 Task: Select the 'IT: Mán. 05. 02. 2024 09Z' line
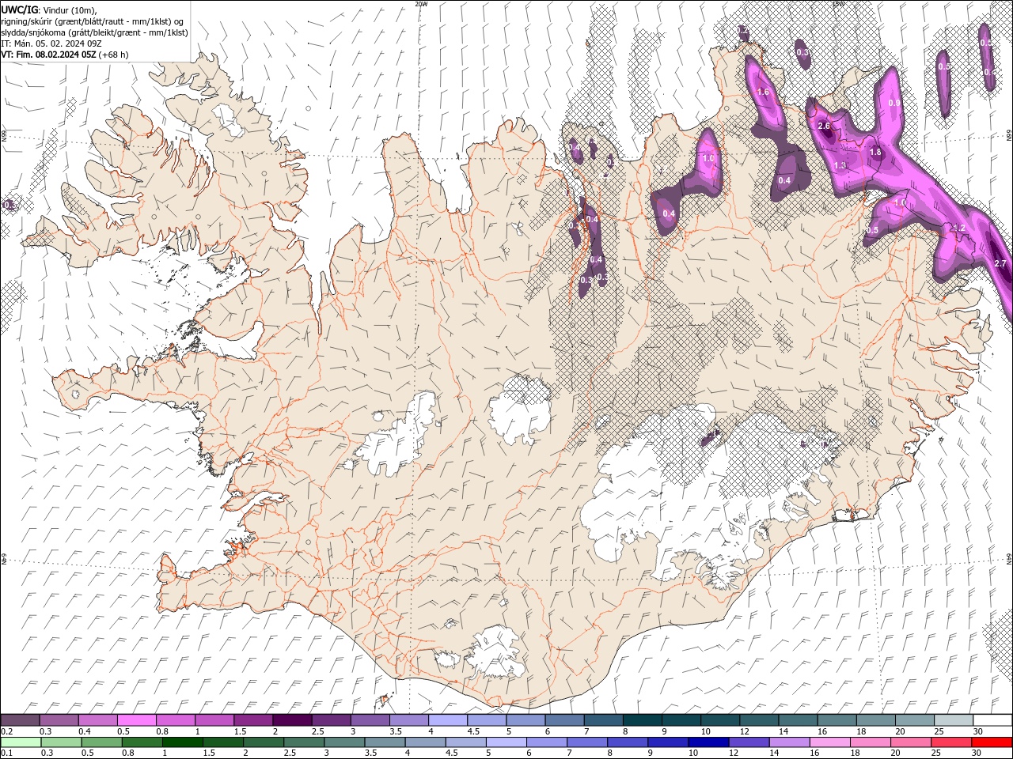[52, 43]
